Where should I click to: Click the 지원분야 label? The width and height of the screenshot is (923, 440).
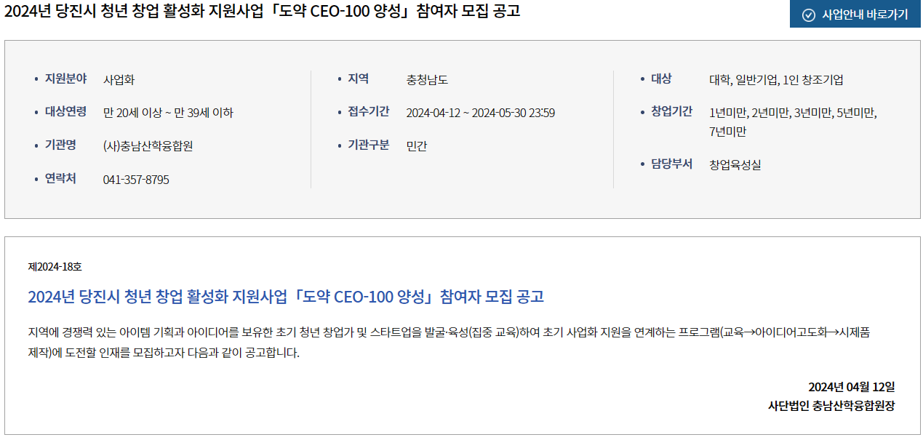click(x=65, y=79)
